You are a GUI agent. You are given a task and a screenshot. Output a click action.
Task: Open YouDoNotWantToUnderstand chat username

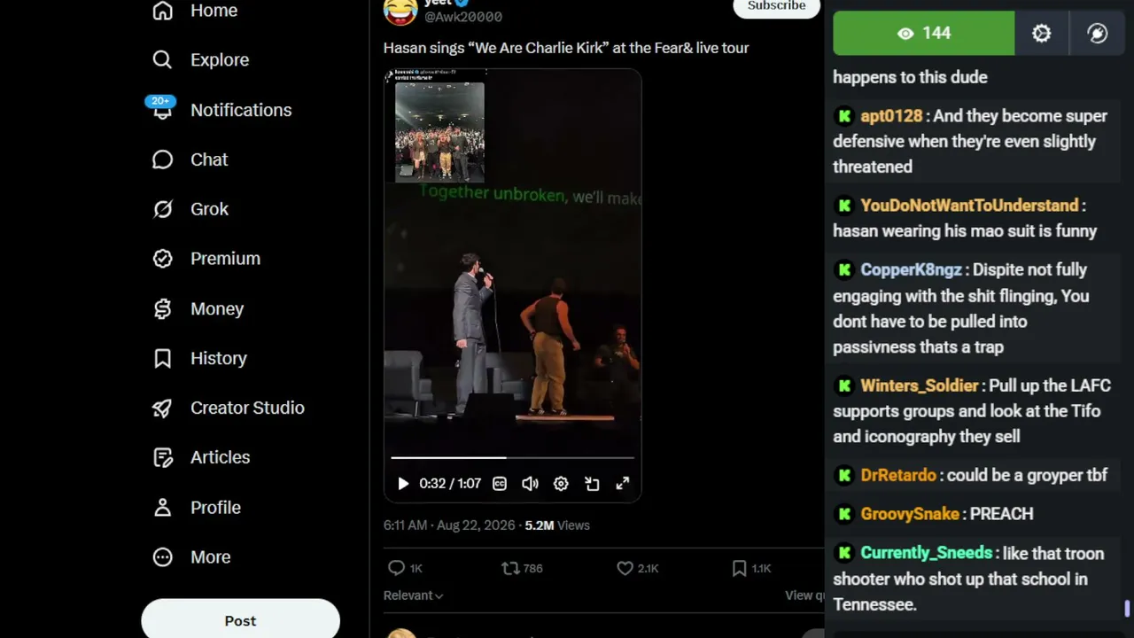[969, 206]
